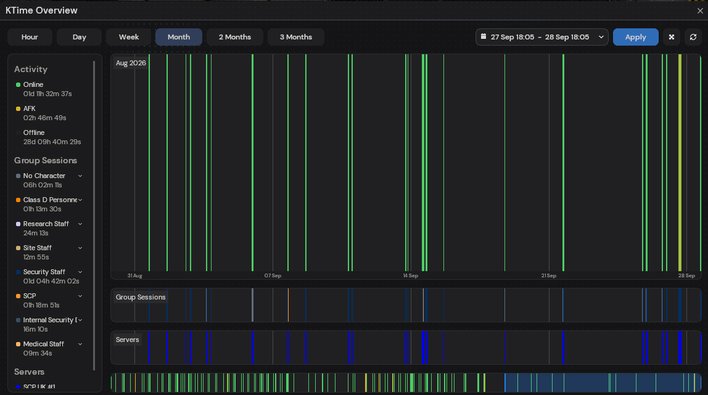Expand the SCP group session chevron
Screen dimensions: 708x395
point(80,296)
